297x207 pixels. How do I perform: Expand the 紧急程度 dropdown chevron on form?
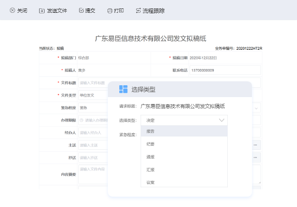tap(256, 107)
